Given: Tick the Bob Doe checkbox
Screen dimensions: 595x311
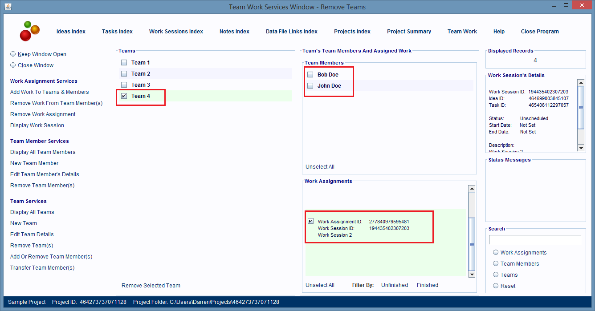Looking at the screenshot, I should [x=310, y=75].
